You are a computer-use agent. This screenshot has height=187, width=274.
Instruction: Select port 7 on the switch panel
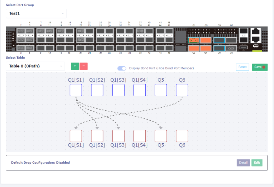tap(41, 31)
